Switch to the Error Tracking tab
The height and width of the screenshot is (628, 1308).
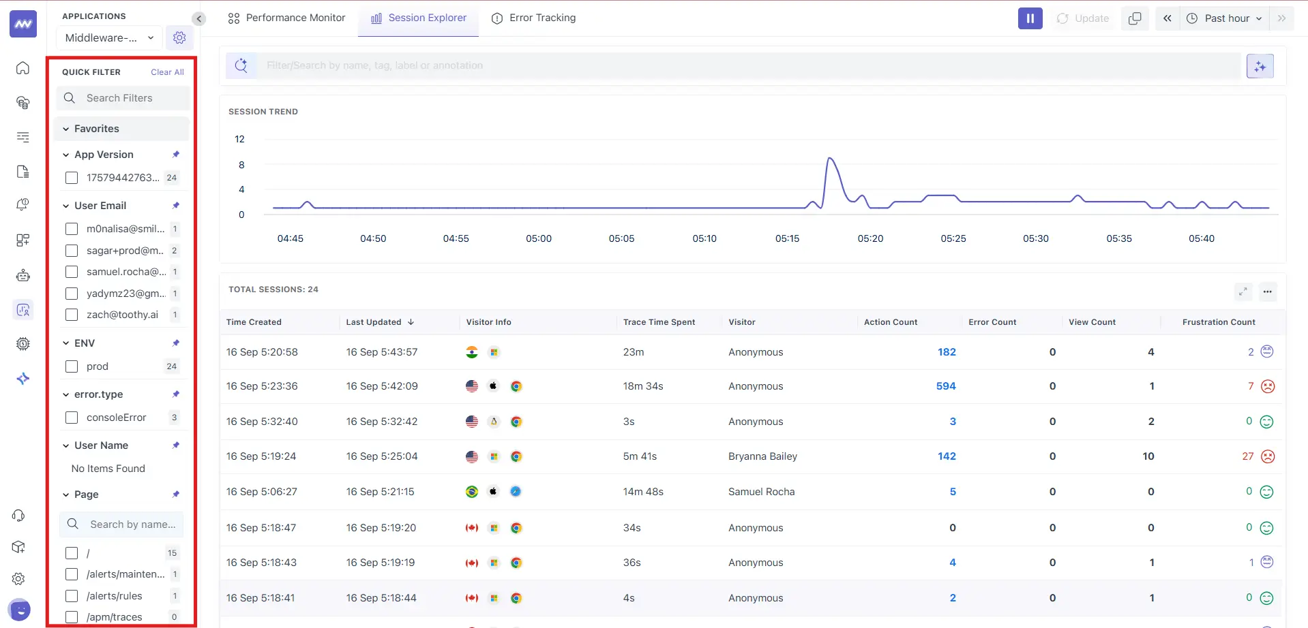pos(534,18)
